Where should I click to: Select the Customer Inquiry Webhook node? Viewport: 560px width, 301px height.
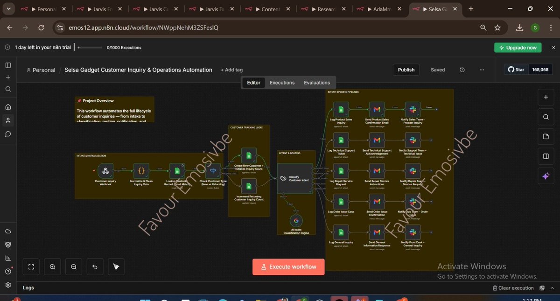tap(105, 171)
